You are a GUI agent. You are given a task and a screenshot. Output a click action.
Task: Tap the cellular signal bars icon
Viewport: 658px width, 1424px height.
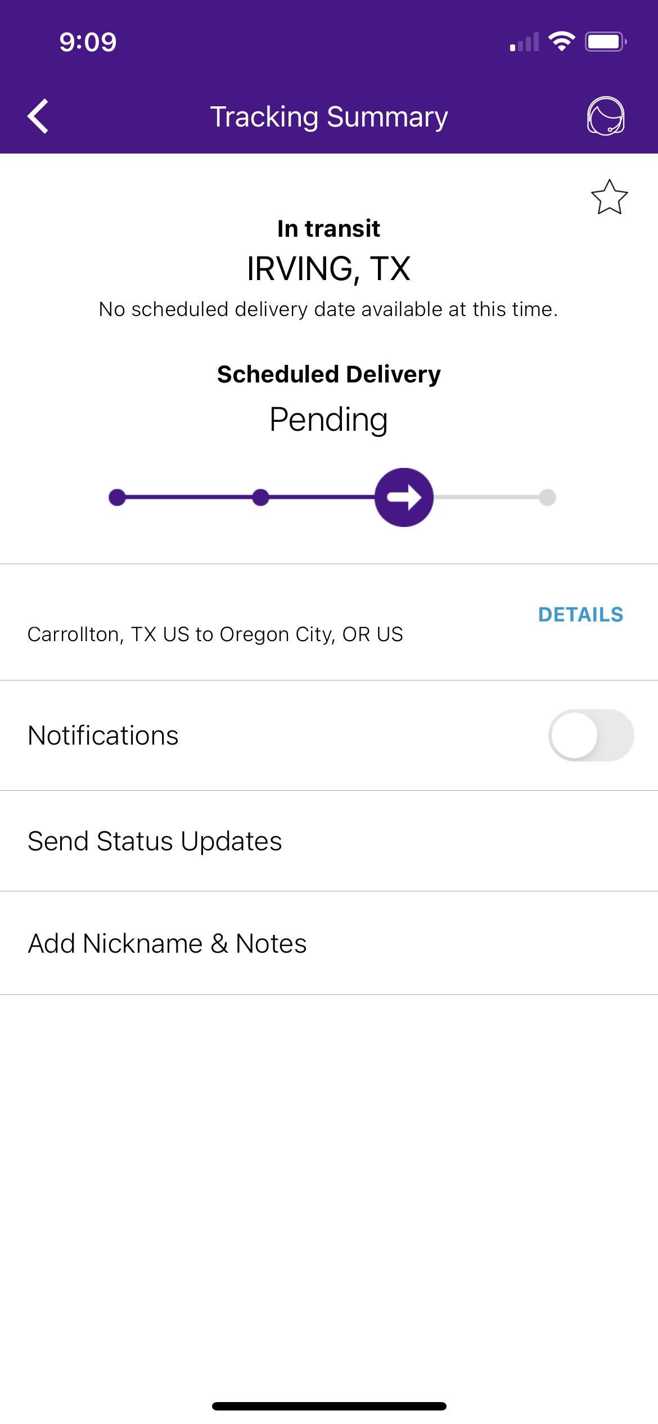[524, 42]
